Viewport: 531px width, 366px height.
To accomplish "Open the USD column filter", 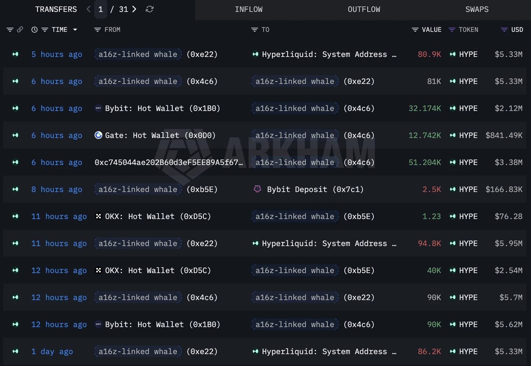I will click(x=504, y=30).
